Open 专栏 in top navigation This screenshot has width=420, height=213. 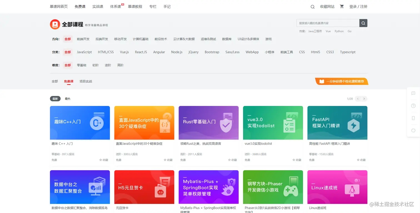[x=153, y=6]
